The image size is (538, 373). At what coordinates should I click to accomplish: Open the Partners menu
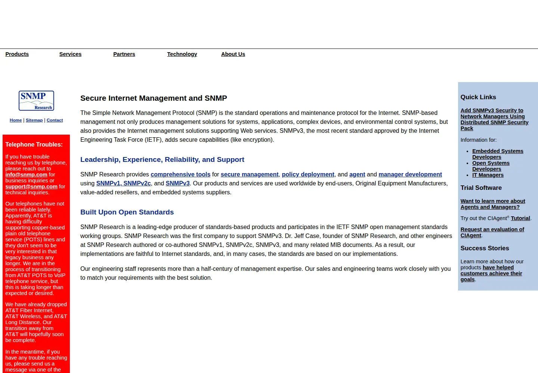(124, 54)
